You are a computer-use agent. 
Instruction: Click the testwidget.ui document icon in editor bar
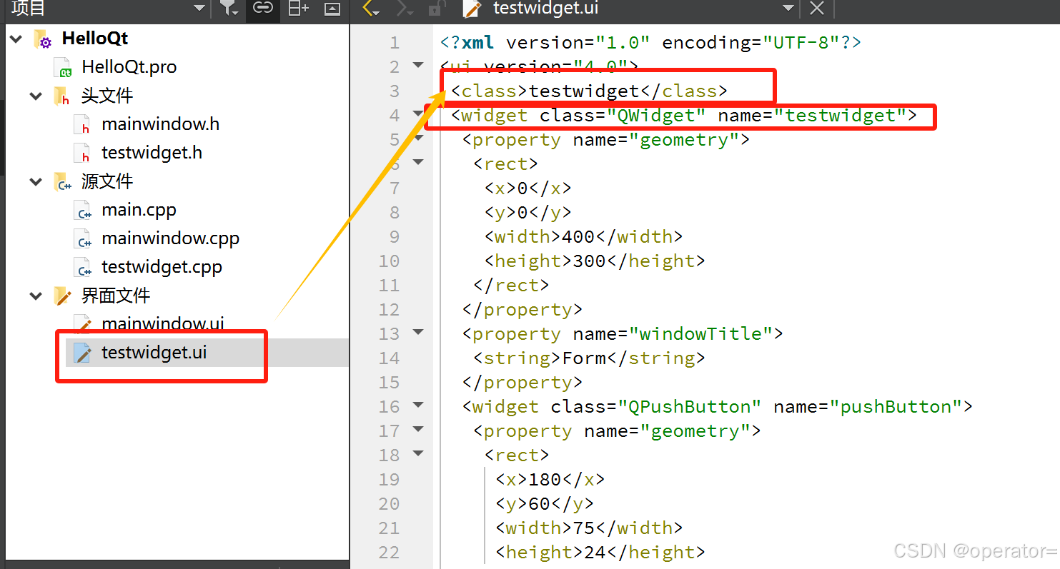471,9
